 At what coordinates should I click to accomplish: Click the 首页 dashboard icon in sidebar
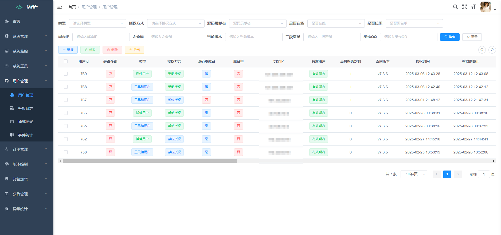click(7, 21)
